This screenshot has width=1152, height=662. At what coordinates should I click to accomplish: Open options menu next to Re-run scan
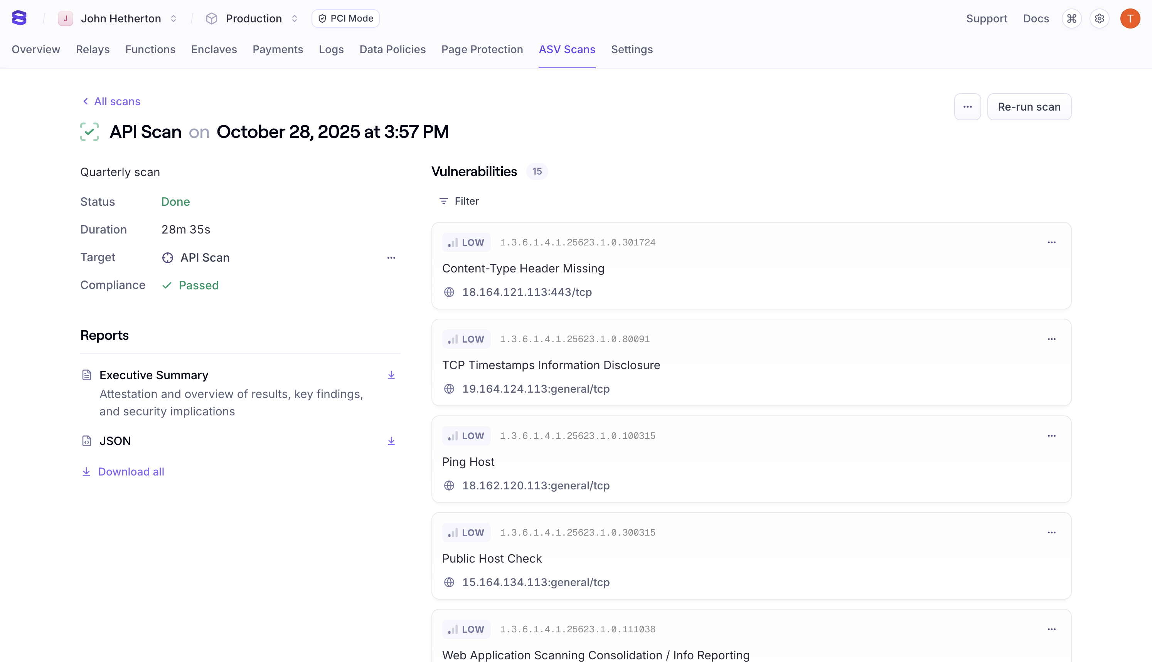[967, 107]
